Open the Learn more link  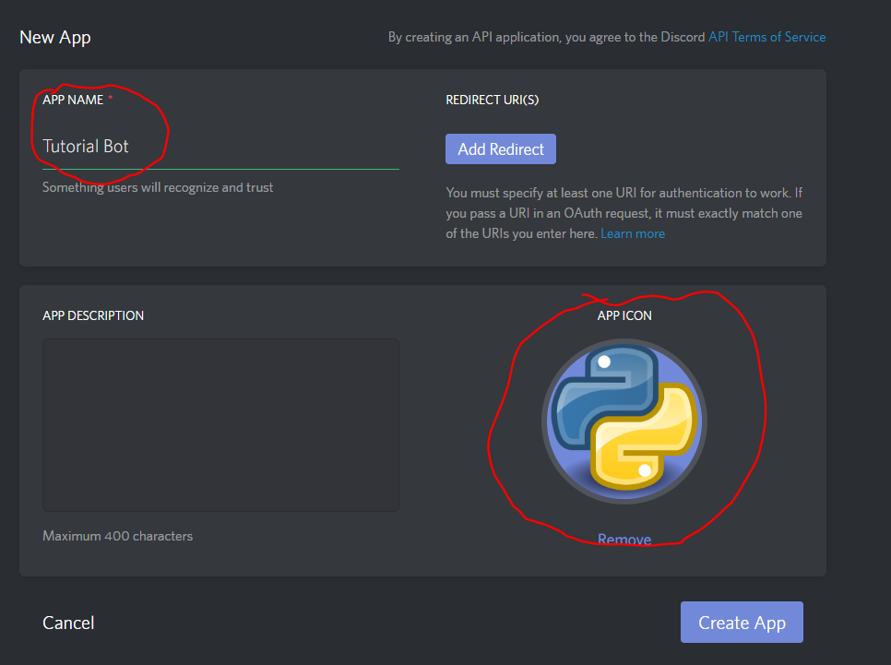tap(633, 233)
